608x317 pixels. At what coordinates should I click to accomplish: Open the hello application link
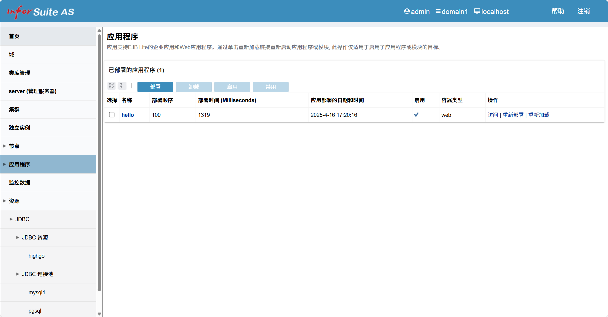(128, 115)
